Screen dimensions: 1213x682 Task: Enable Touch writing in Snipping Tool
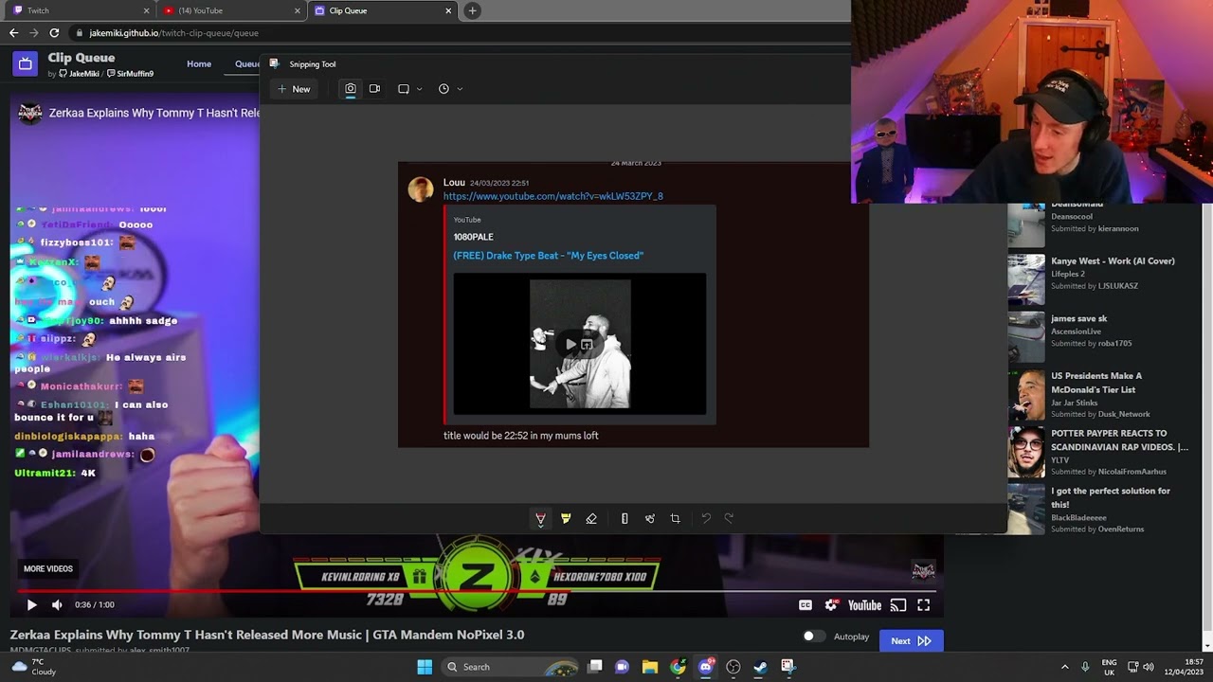click(x=650, y=518)
